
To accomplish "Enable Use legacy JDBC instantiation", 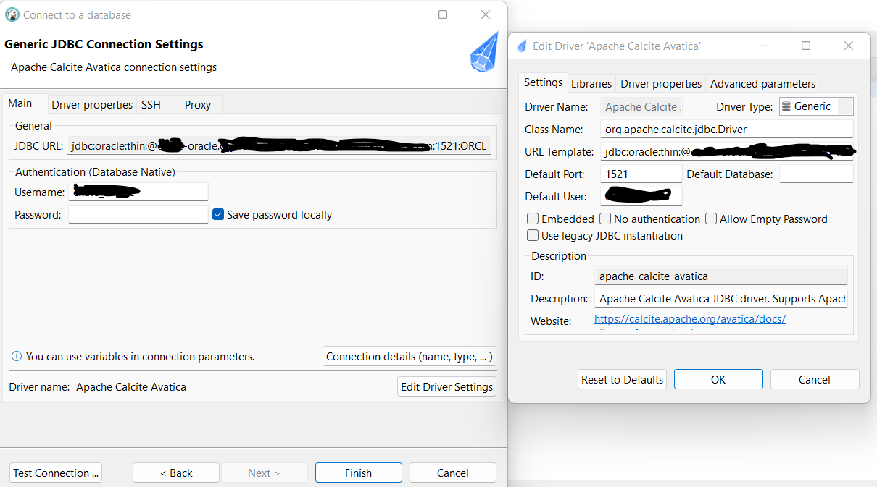I will tap(533, 235).
